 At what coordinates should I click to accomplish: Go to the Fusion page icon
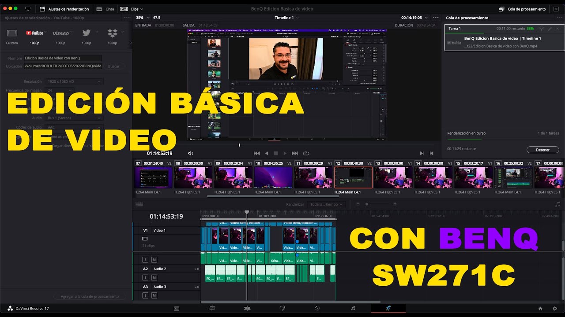tap(282, 309)
